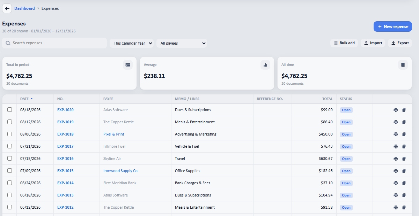This screenshot has width=419, height=216.
Task: Click the Bank Charges & Fees memo
Action: point(193,183)
